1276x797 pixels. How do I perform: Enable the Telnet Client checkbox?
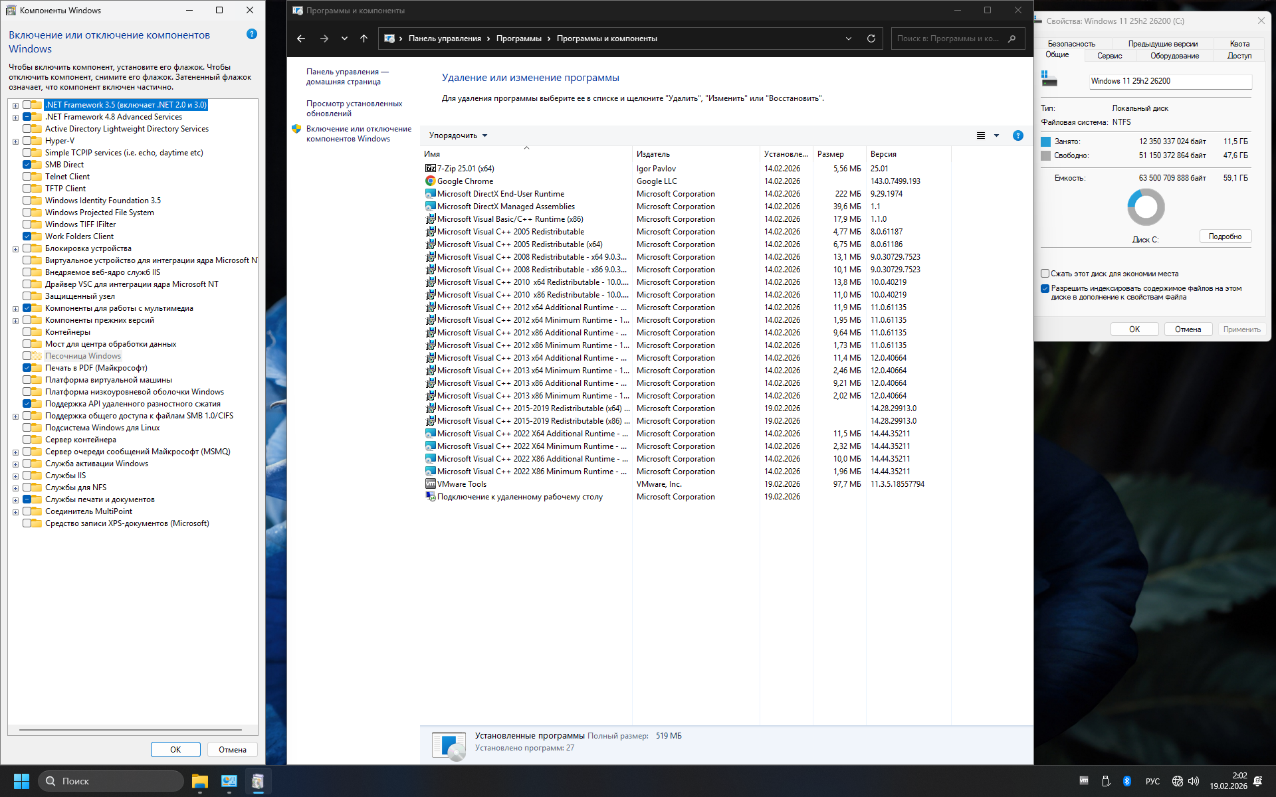[x=27, y=177]
